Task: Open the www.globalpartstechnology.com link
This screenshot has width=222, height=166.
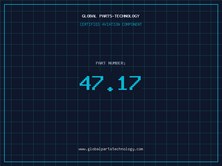Action: click(x=111, y=149)
